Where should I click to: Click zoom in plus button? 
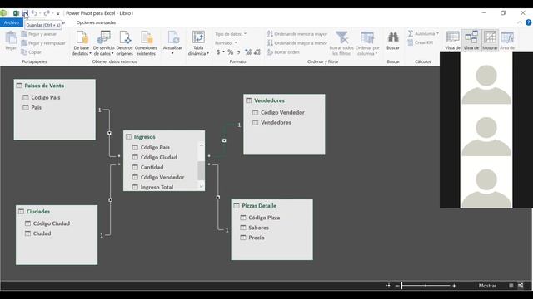[454, 286]
